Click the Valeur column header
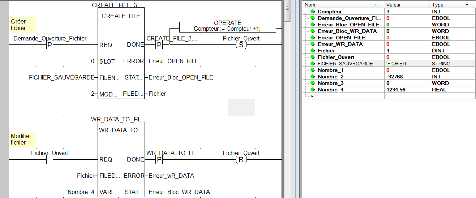 click(407, 5)
